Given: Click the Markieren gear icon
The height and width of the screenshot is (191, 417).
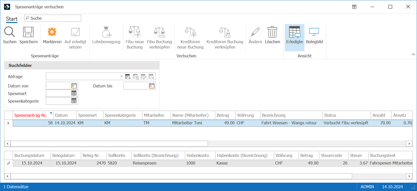Looking at the screenshot, I should tap(52, 32).
